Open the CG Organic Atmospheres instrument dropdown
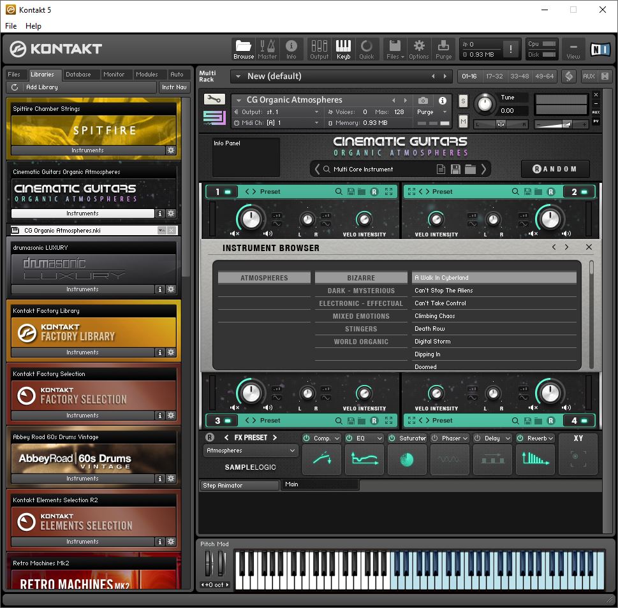 (x=238, y=101)
